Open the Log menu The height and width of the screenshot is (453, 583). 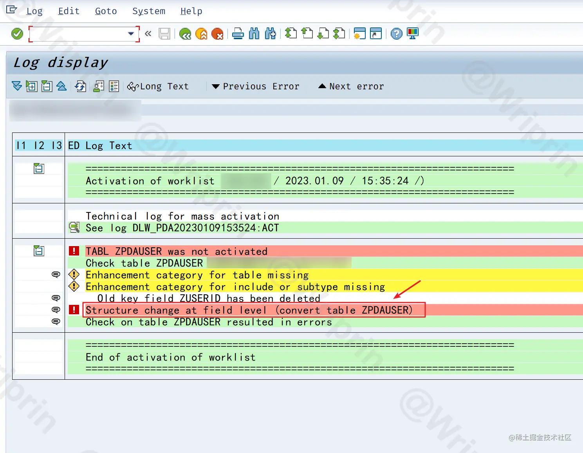34,11
